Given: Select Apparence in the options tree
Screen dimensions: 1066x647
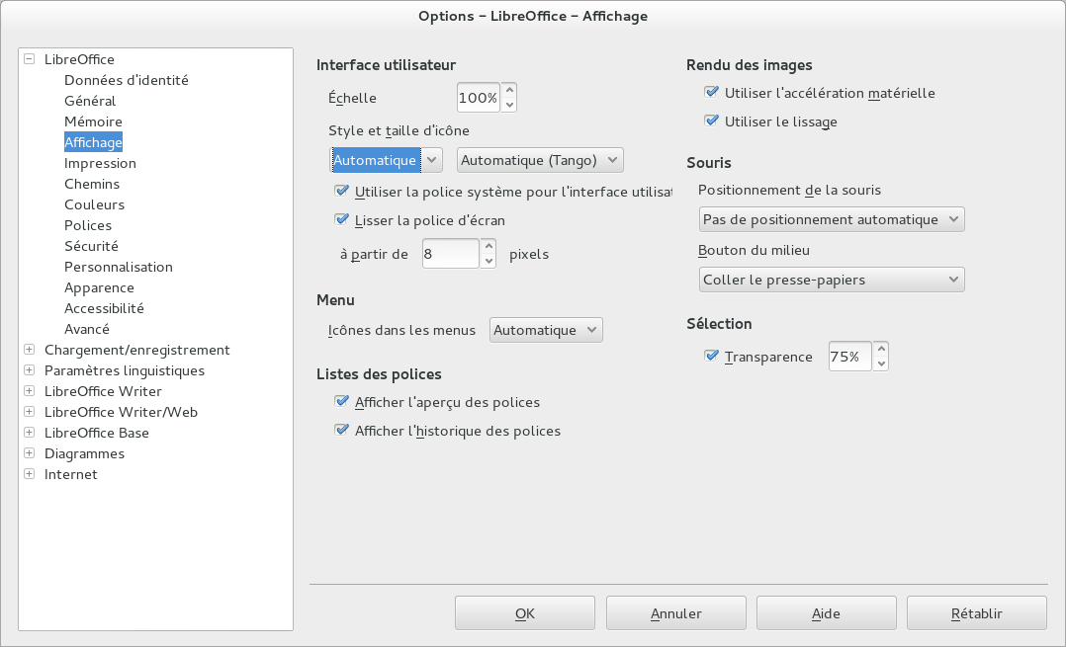Looking at the screenshot, I should (x=99, y=287).
